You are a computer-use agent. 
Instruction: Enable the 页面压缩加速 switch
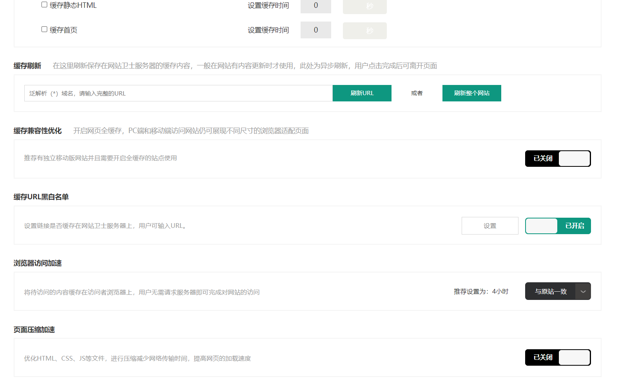(x=558, y=357)
